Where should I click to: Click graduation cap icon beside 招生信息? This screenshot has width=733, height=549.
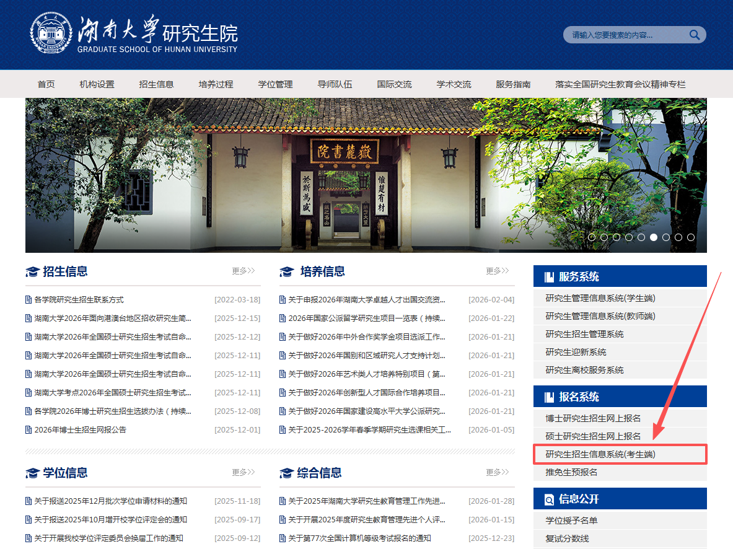[x=32, y=272]
